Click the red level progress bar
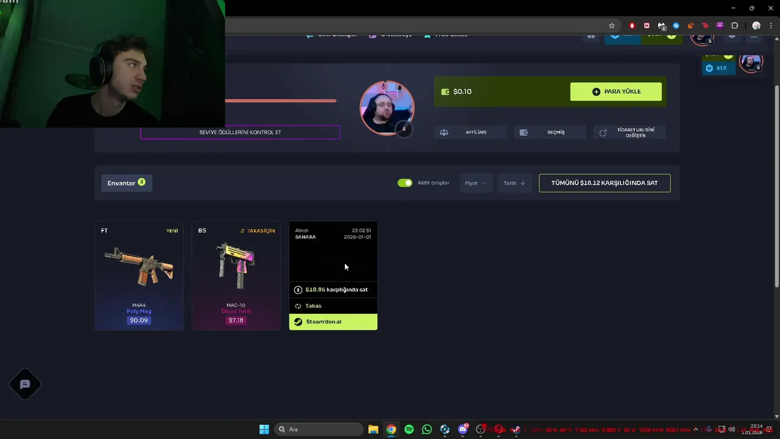Screen dimensions: 780x439 tap(280, 101)
